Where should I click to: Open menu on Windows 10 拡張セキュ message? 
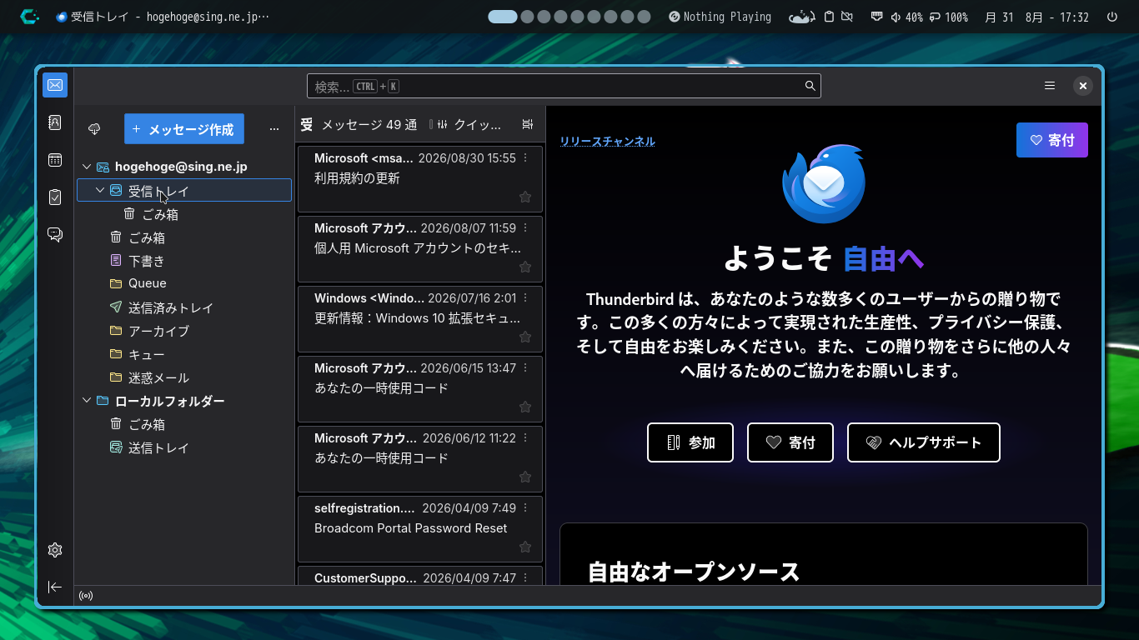[525, 297]
